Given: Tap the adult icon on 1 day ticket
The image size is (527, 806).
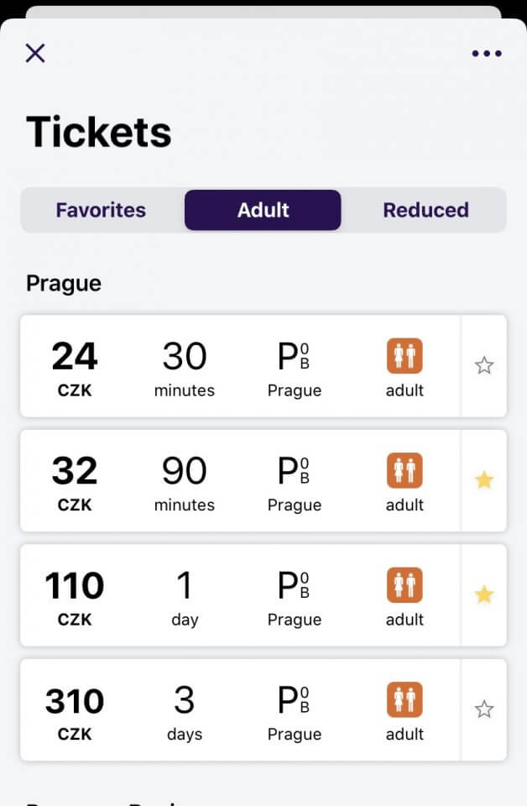Looking at the screenshot, I should [x=404, y=585].
